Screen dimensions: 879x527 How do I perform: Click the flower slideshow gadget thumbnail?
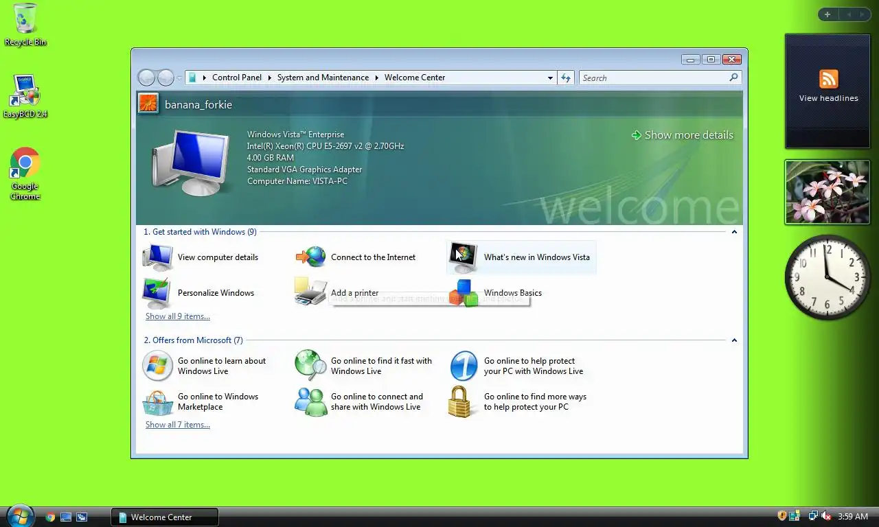click(827, 192)
